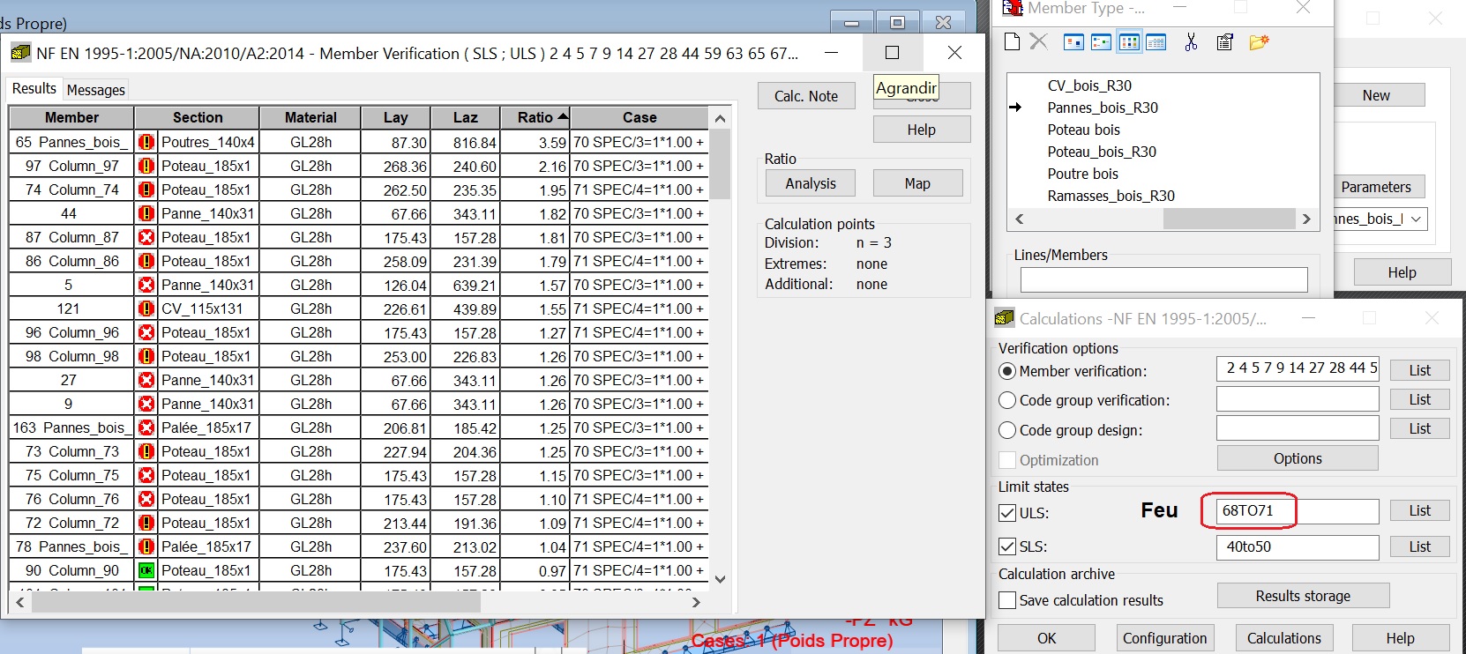Click the red X status icon for Column_96

click(146, 332)
